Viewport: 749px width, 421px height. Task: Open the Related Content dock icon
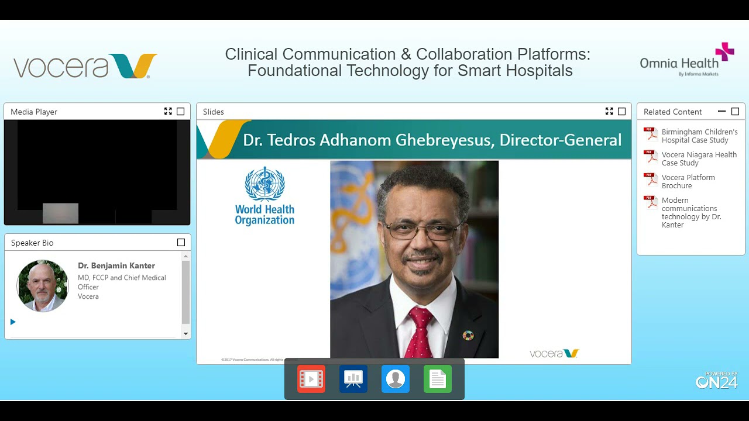click(x=438, y=379)
